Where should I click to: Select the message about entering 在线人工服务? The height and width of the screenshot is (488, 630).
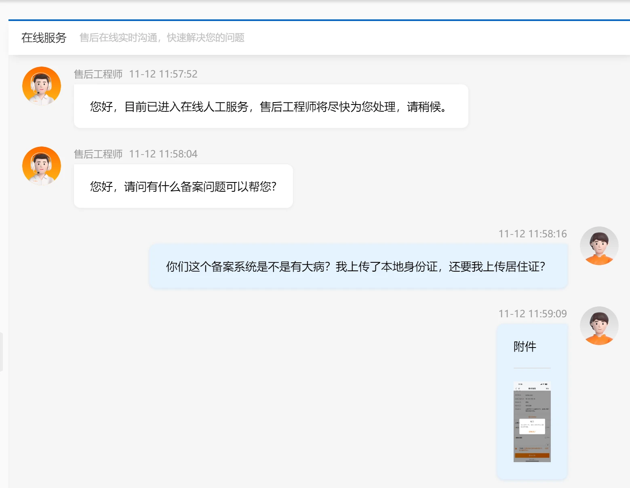[x=270, y=107]
